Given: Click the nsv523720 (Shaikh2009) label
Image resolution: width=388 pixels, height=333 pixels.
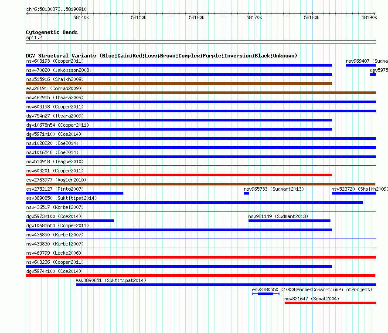Looking at the screenshot, I should (360, 189).
